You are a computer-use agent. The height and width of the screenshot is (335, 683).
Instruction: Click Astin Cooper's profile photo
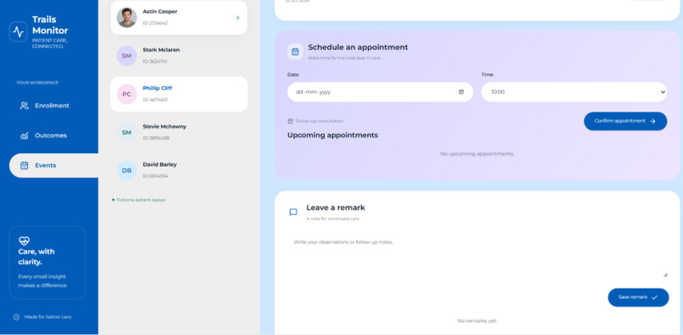point(127,18)
